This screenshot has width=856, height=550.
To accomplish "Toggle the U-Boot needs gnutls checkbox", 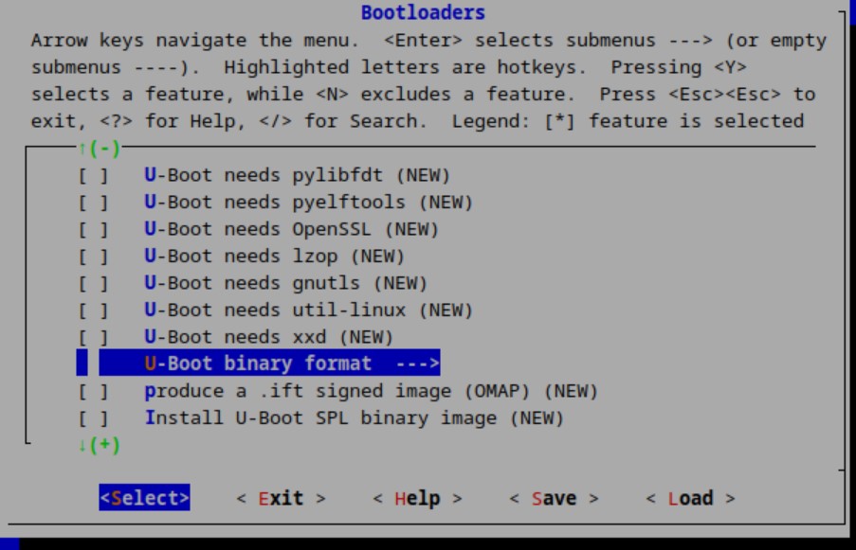I will pos(93,283).
